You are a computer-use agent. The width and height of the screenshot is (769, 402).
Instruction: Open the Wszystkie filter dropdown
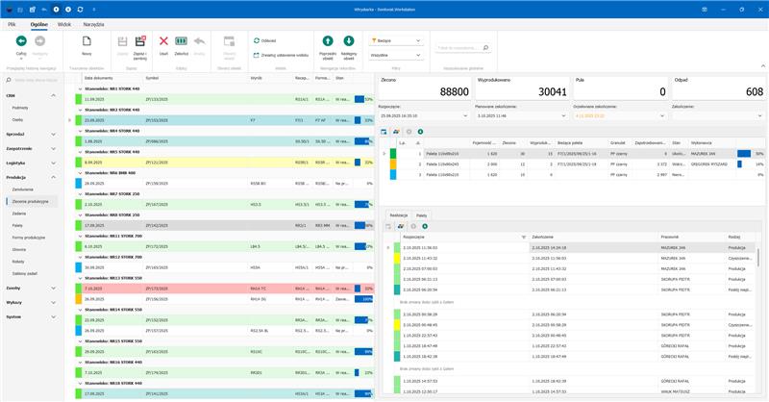417,55
